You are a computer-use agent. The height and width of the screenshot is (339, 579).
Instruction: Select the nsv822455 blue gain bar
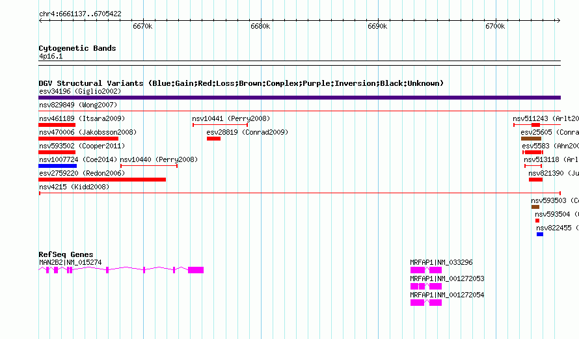(x=540, y=234)
